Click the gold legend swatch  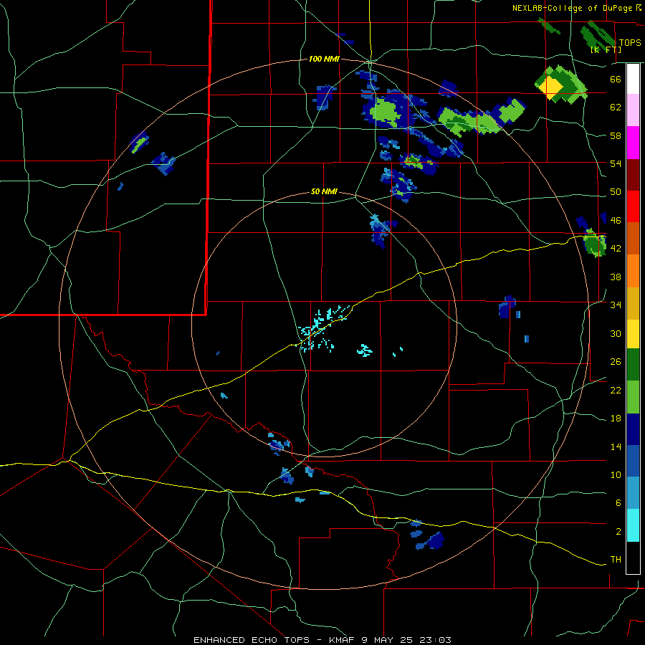[x=633, y=303]
